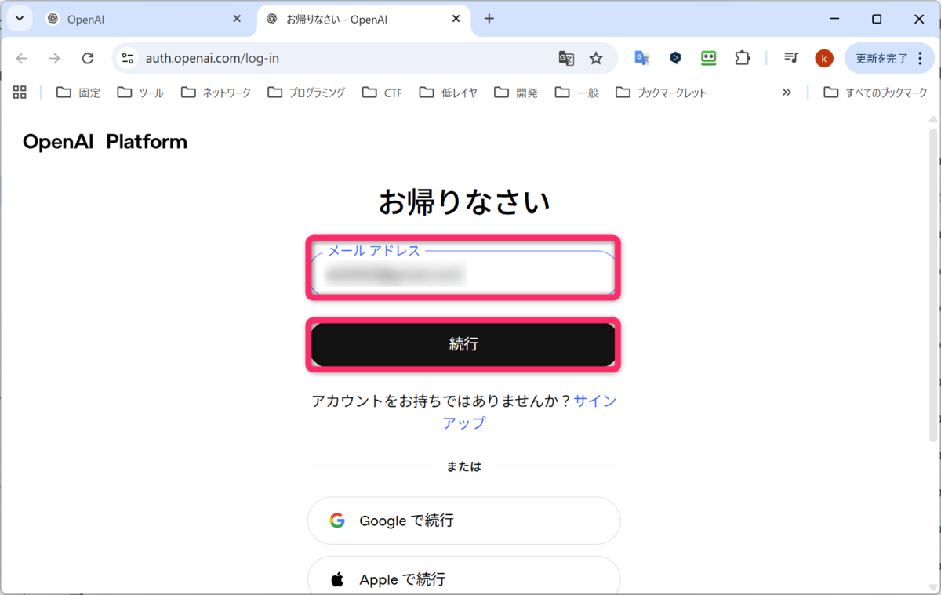Open the CTF bookmarks folder

click(382, 92)
